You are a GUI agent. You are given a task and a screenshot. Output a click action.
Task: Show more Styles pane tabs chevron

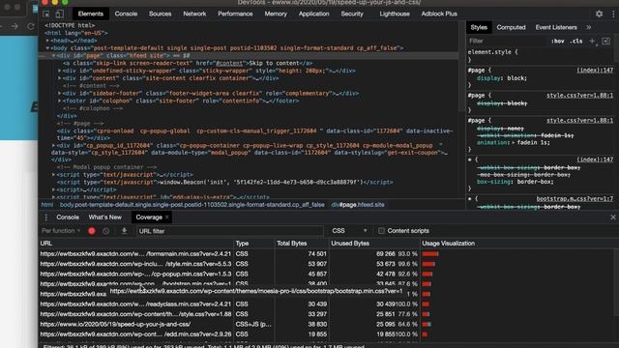coord(589,27)
